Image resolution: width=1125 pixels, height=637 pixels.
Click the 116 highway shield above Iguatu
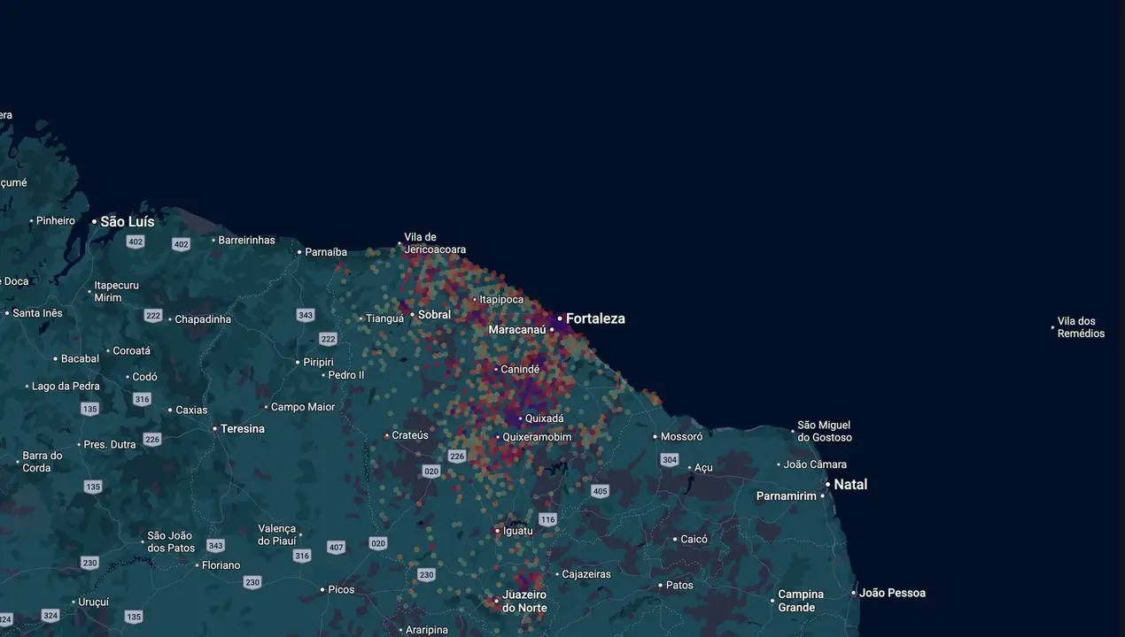(547, 519)
